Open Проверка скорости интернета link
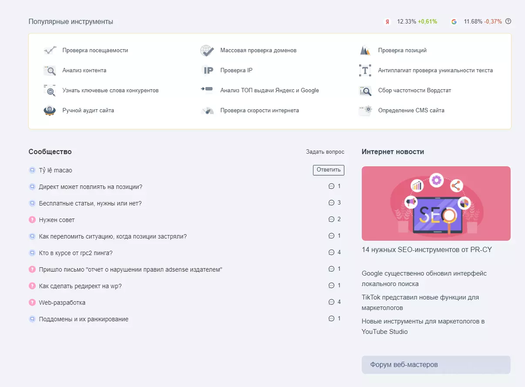 tap(259, 110)
